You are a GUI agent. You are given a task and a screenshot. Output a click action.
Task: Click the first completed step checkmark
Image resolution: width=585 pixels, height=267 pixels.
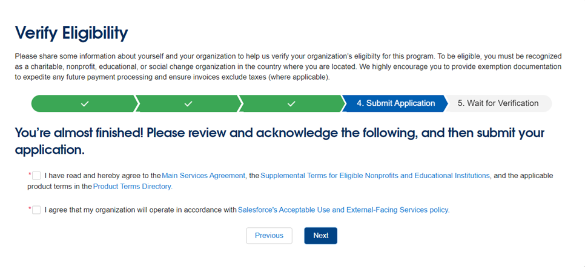[x=85, y=103]
